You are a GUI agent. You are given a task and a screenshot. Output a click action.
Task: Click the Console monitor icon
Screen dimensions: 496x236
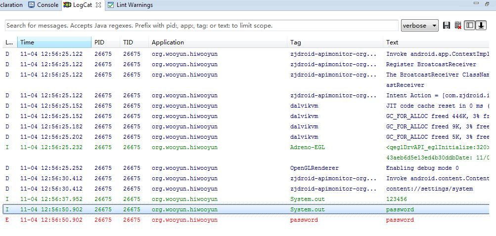point(31,5)
